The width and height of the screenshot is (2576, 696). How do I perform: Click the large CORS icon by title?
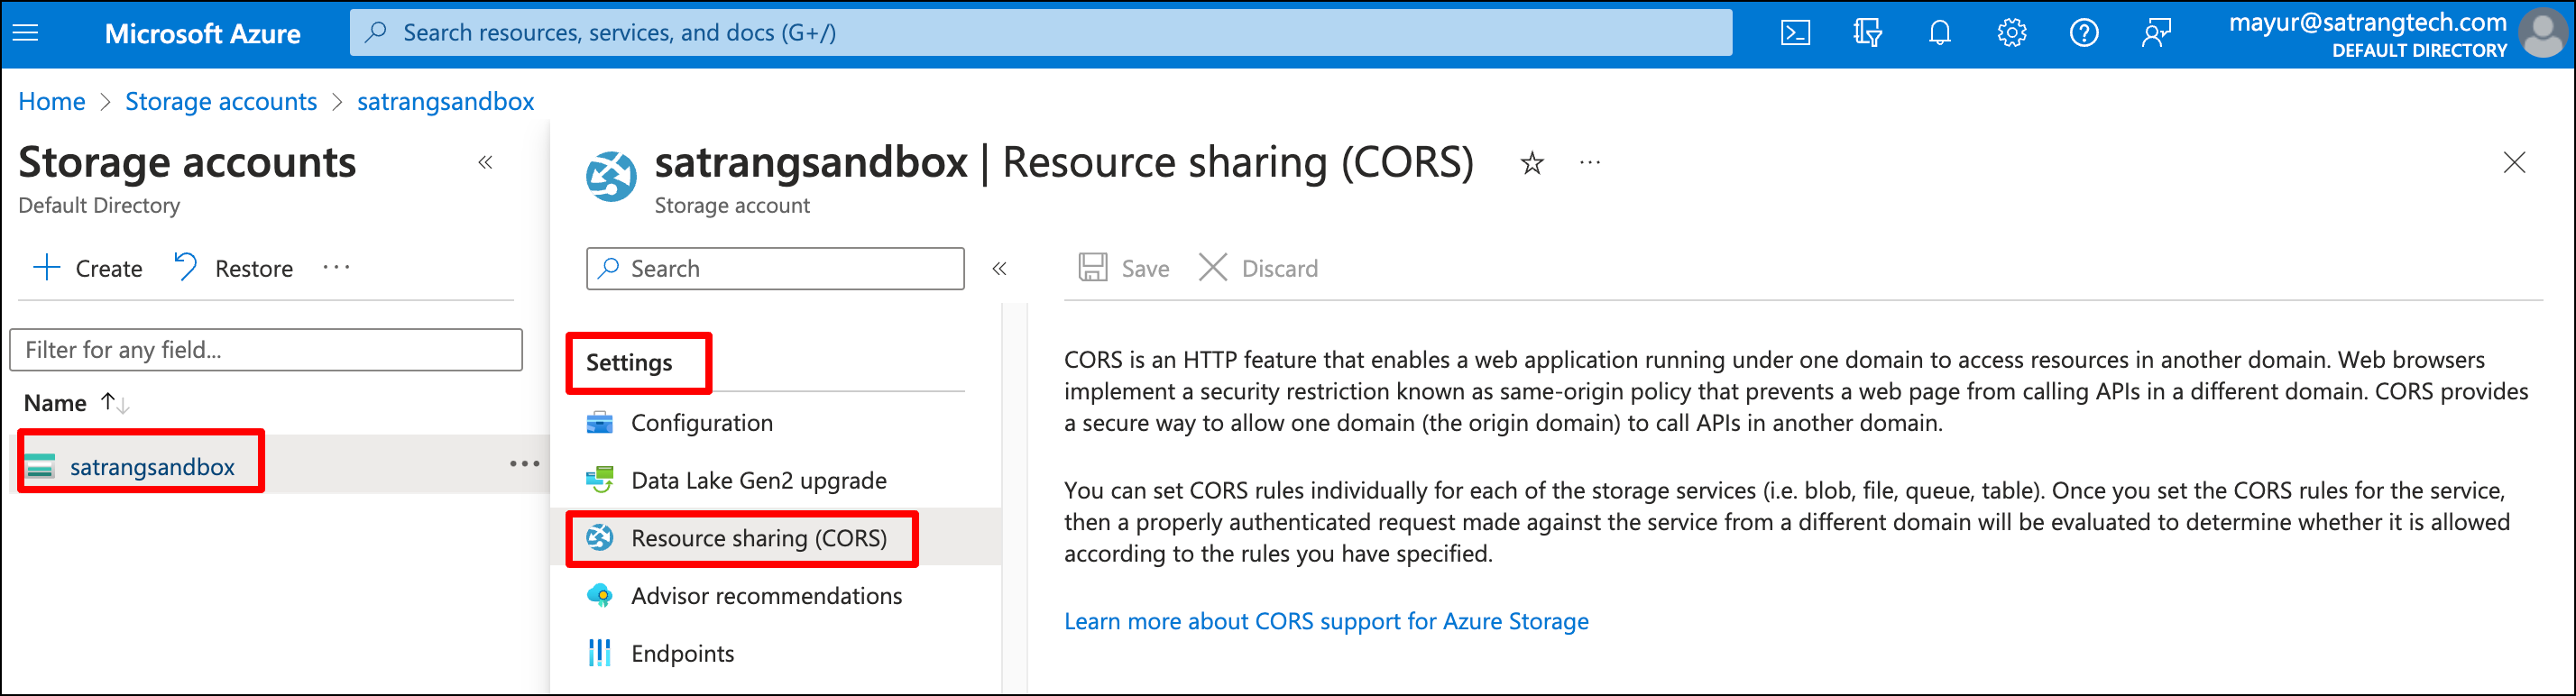coord(611,177)
